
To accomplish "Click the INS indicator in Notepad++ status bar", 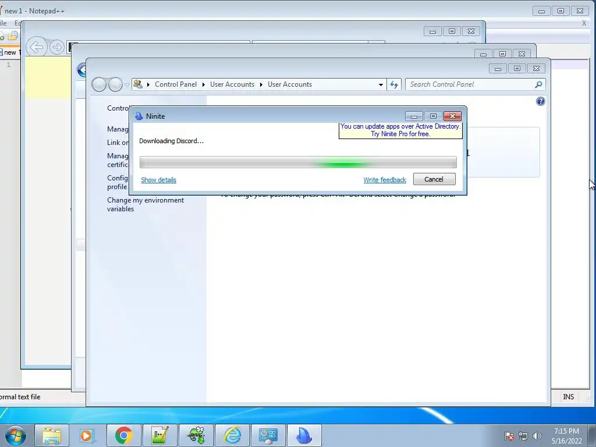I will point(568,396).
